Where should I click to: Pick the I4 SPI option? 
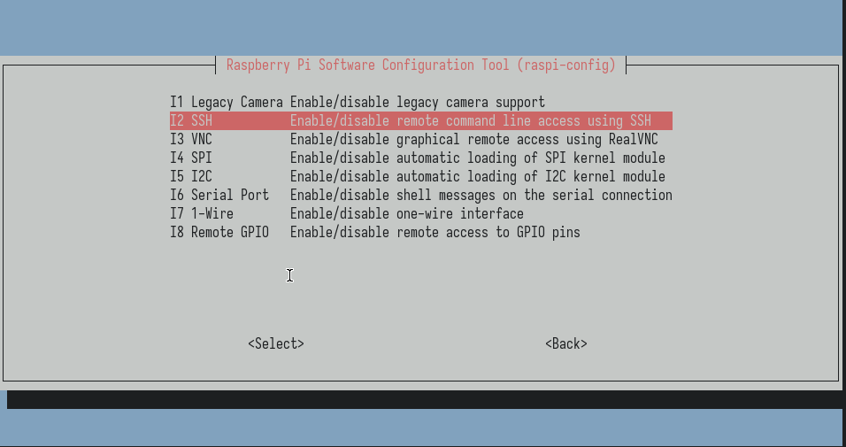(x=417, y=158)
